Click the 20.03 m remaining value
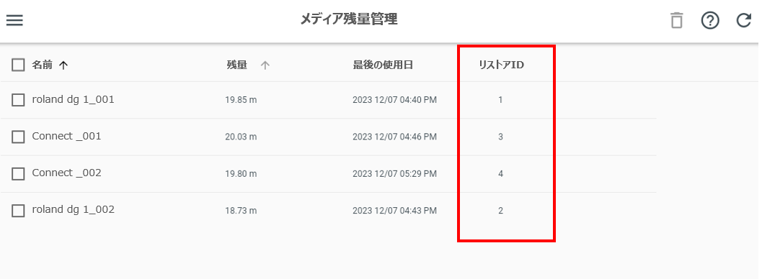The image size is (762, 279). pyautogui.click(x=241, y=137)
